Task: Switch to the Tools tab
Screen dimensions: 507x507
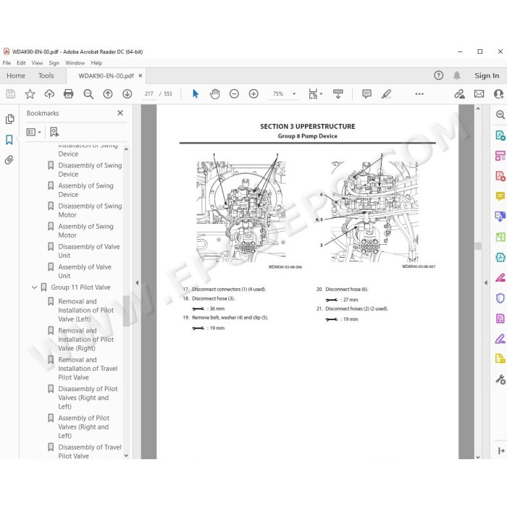Action: tap(46, 75)
